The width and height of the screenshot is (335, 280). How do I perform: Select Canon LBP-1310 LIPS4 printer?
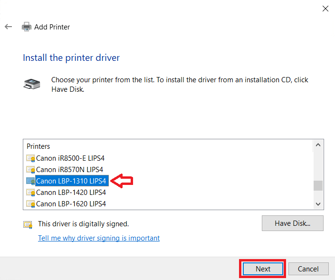[71, 181]
